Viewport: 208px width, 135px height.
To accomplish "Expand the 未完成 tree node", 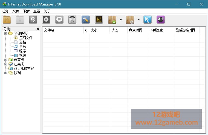I will tap(5, 60).
